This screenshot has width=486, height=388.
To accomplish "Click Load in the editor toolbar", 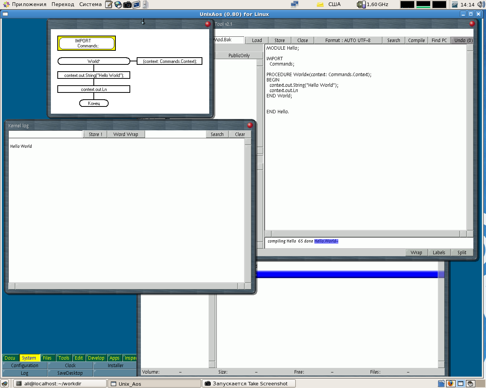I will coord(257,41).
